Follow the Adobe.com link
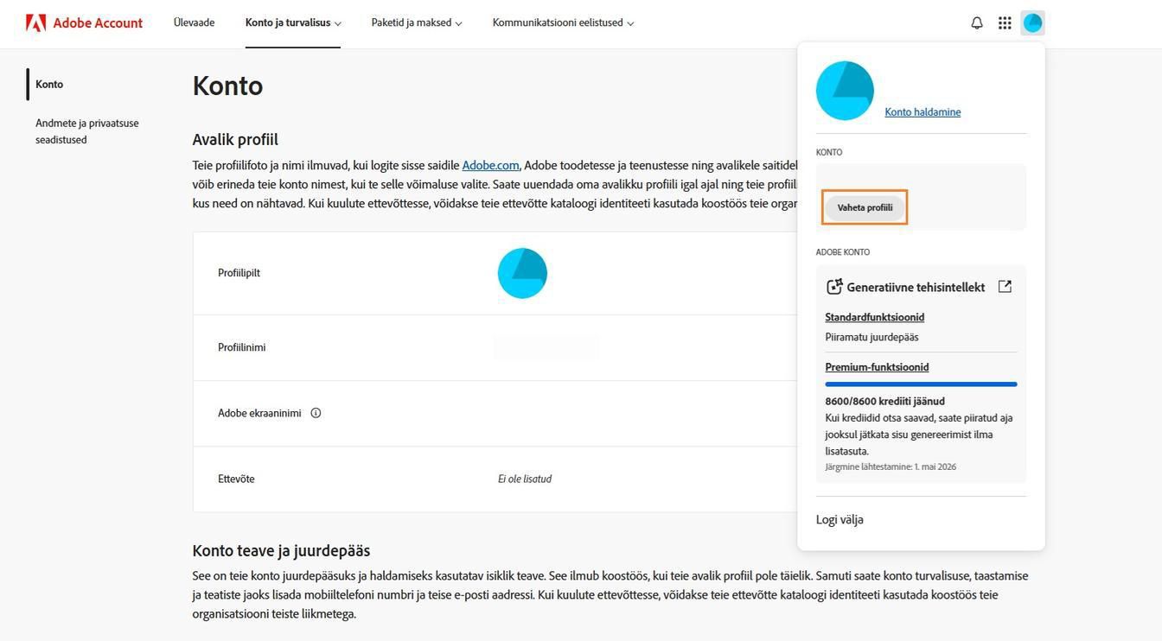This screenshot has height=641, width=1162. [x=490, y=165]
